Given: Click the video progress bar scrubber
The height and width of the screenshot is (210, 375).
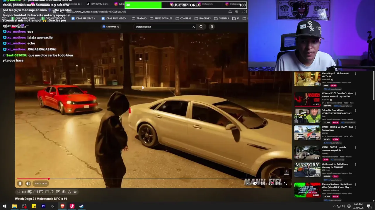Looking at the screenshot, I should click(49, 179).
